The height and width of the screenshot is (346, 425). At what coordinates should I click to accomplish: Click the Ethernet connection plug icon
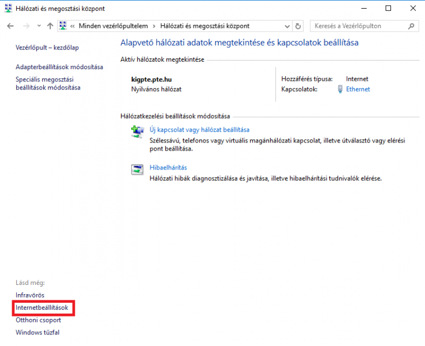click(x=340, y=89)
